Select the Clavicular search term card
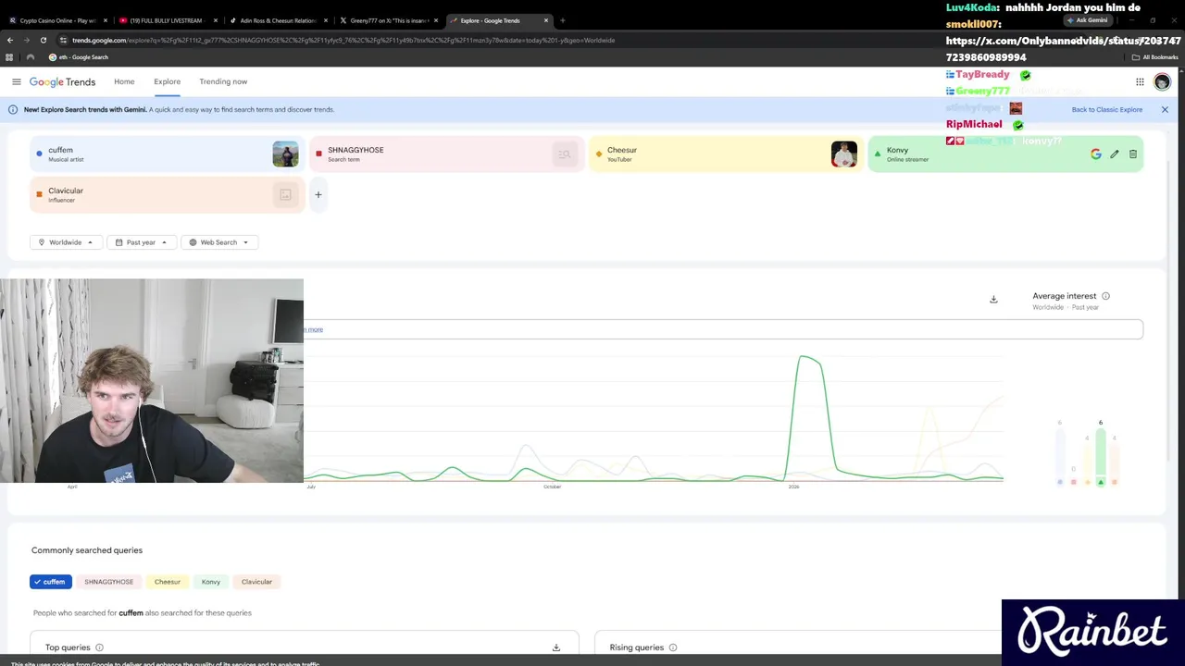1185x666 pixels. tap(167, 194)
